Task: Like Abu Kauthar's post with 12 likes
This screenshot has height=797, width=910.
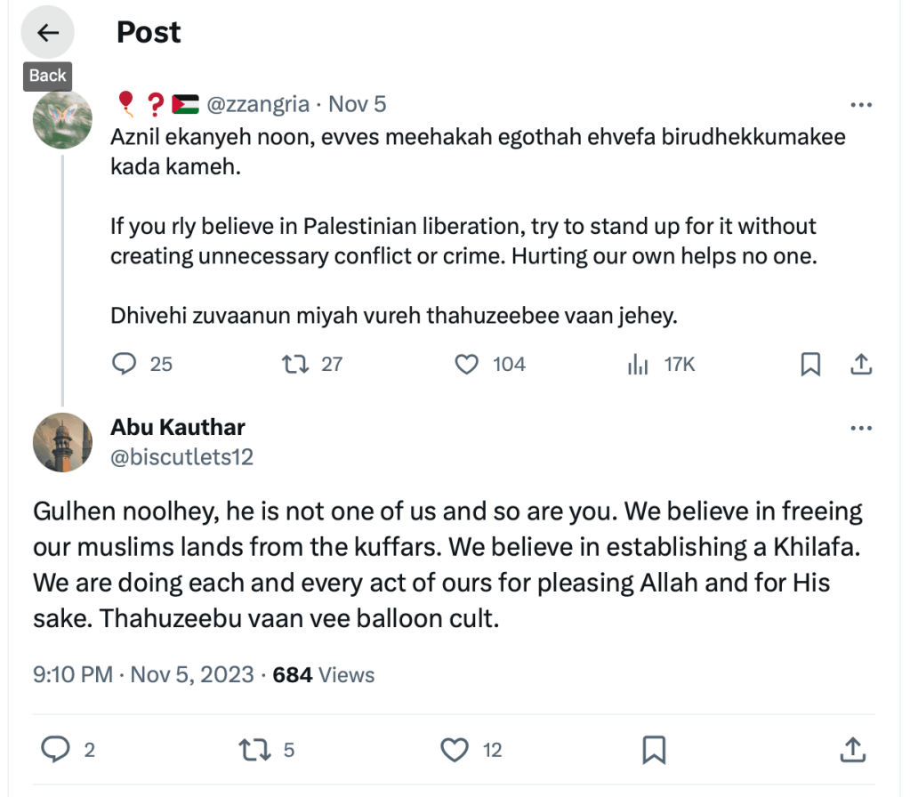Action: click(455, 750)
